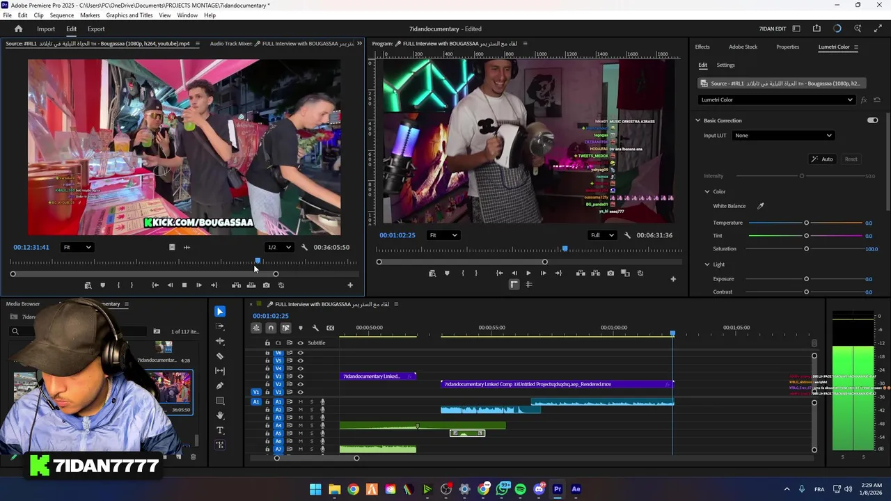The width and height of the screenshot is (891, 501).
Task: Click Auto color correction button
Action: pyautogui.click(x=822, y=159)
